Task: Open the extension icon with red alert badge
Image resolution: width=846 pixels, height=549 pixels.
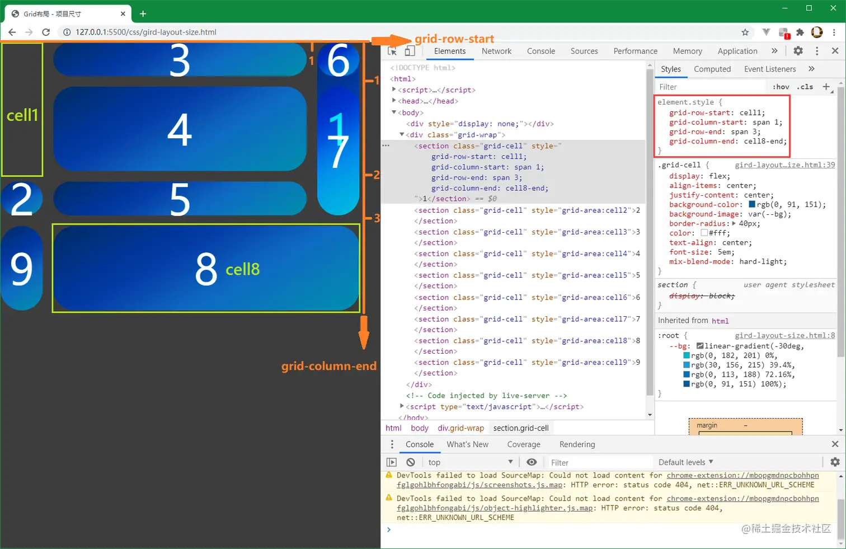Action: pyautogui.click(x=784, y=33)
